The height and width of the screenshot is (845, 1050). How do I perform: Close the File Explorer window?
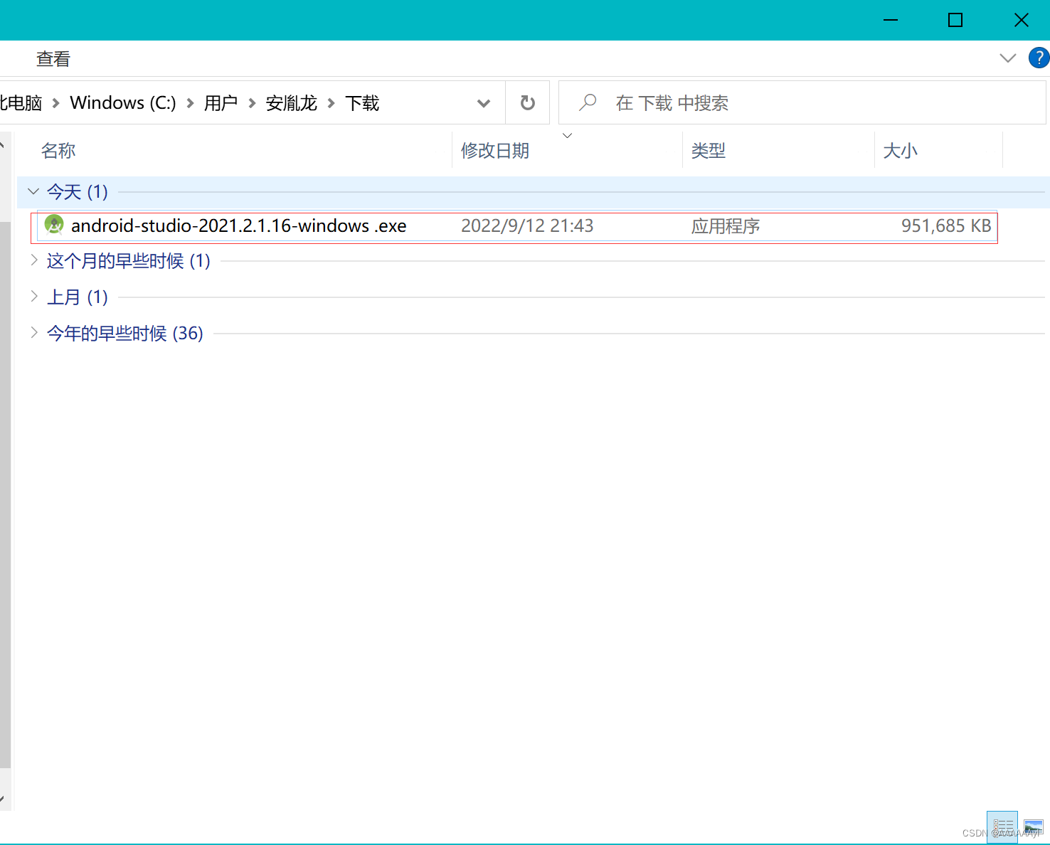pyautogui.click(x=1021, y=20)
